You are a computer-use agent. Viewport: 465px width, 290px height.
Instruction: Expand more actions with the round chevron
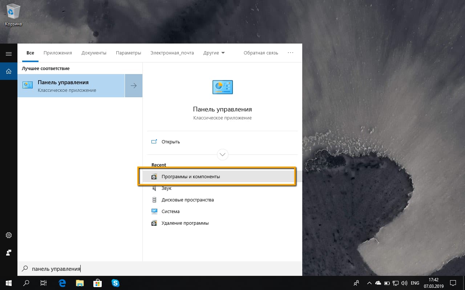[x=222, y=155]
